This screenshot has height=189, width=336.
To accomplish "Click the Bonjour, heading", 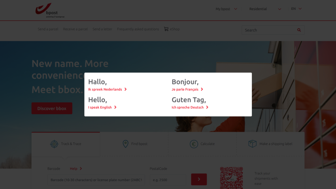I will tap(185, 81).
